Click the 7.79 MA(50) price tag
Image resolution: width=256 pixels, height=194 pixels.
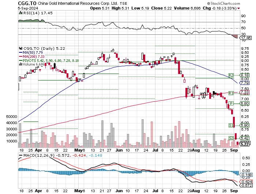244,83
